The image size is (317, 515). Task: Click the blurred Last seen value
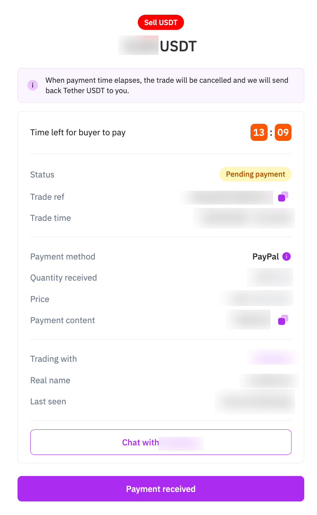click(x=255, y=402)
